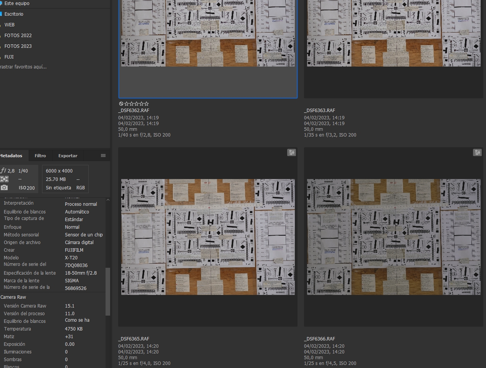This screenshot has width=486, height=368.
Task: Rate _DSF6362.RAF with one star
Action: pyautogui.click(x=127, y=104)
